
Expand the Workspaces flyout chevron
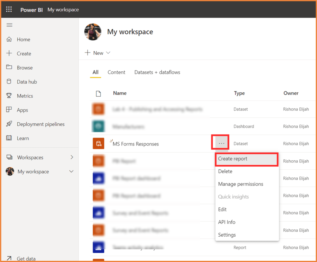pyautogui.click(x=72, y=157)
